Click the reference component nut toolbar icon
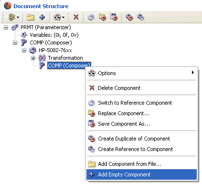202x184 pixels. click(x=91, y=17)
